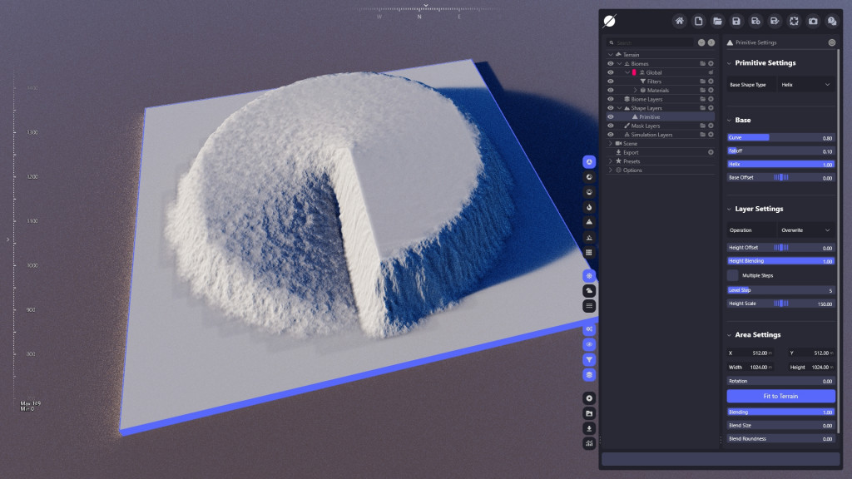Viewport: 852px width, 479px height.
Task: Open a project with the folder icon
Action: click(717, 21)
